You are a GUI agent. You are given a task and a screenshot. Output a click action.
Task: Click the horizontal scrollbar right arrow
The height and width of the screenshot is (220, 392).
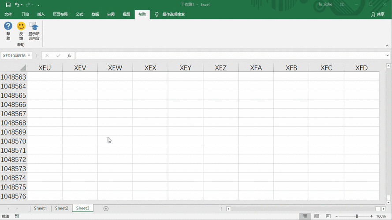click(384, 209)
